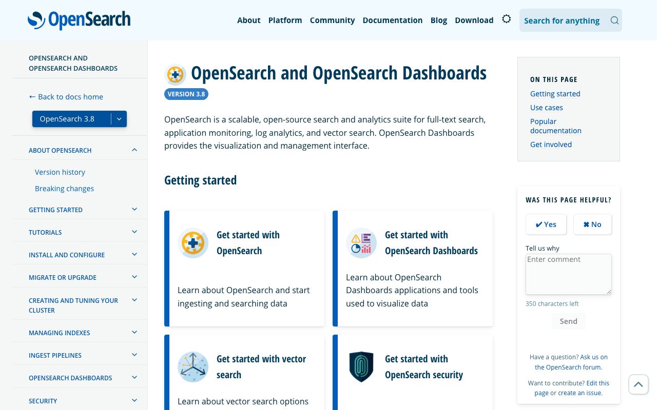Viewport: 657px width, 410px height.
Task: Open Get started with OpenSearch security title
Action: [x=424, y=367]
